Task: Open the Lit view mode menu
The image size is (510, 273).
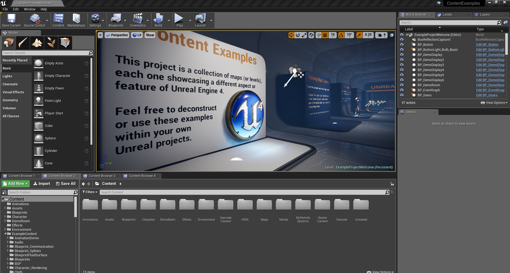Action: [137, 35]
